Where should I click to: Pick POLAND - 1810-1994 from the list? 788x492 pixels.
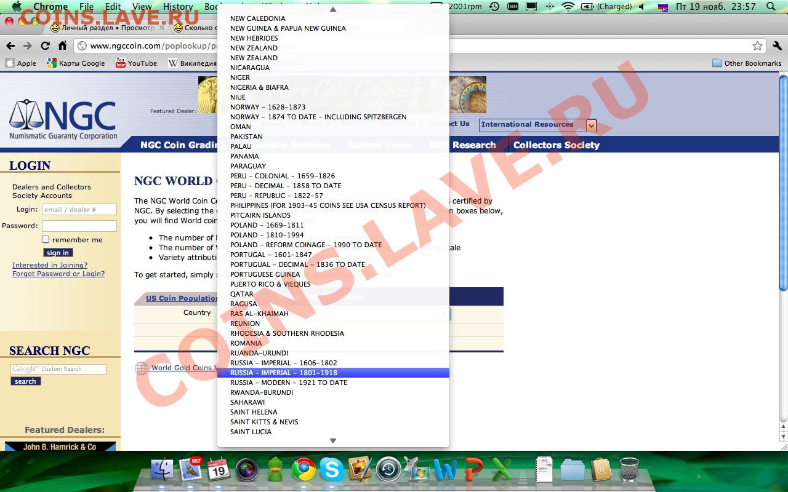(x=333, y=235)
